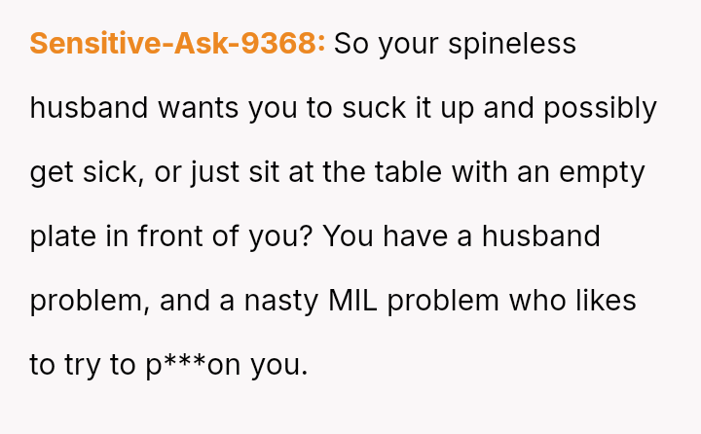This screenshot has width=701, height=434.
Task: Click the word "possibly" in the comment
Action: pyautogui.click(x=600, y=108)
